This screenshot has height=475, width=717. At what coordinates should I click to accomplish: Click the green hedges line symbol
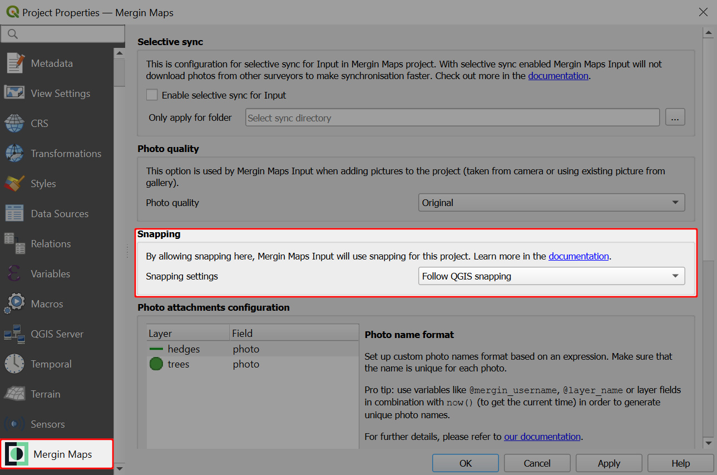coord(156,349)
